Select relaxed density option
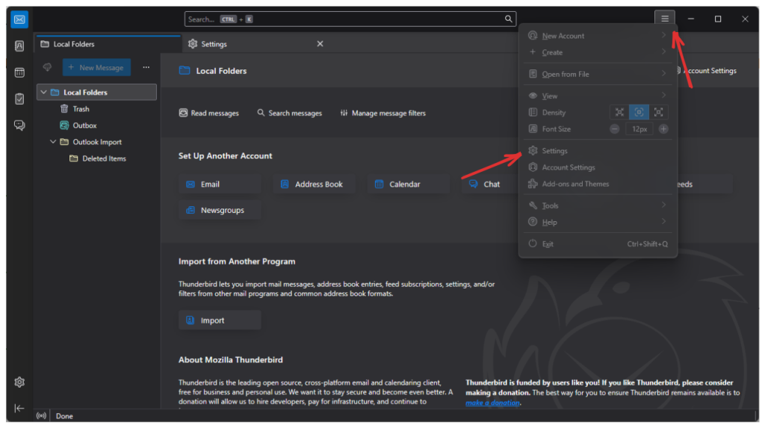Viewport: 765px width, 428px height. [x=658, y=112]
